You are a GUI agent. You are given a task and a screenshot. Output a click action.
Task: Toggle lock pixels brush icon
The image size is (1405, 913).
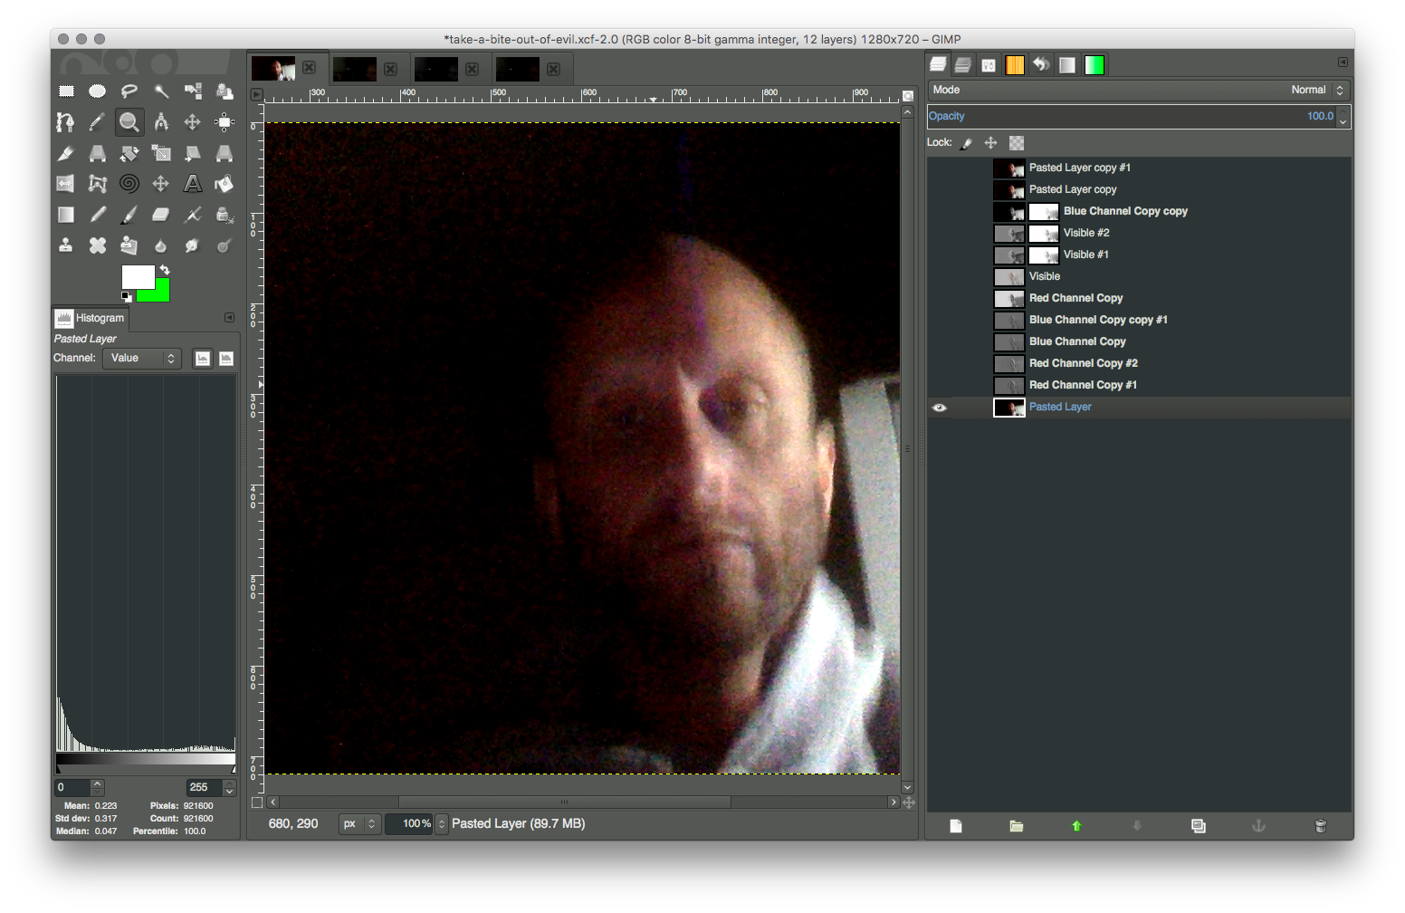(x=966, y=143)
